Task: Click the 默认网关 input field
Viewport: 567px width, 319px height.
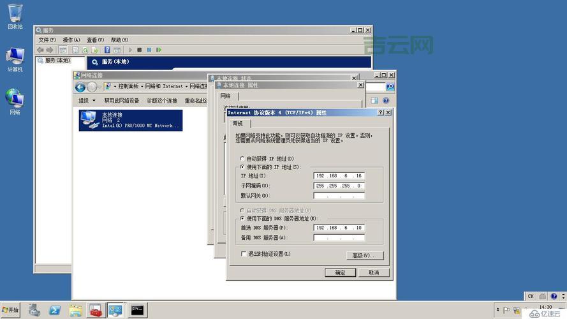Action: coord(339,196)
